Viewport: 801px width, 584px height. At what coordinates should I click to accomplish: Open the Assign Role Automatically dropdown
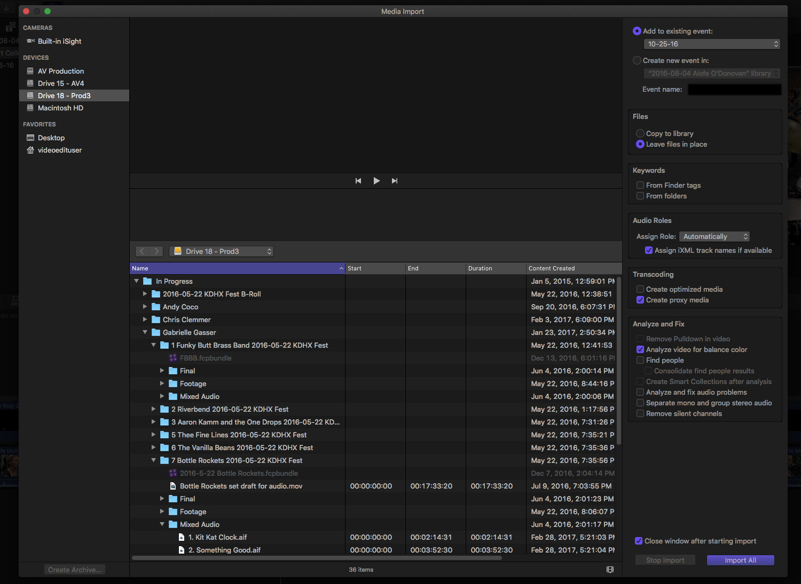[x=714, y=236]
